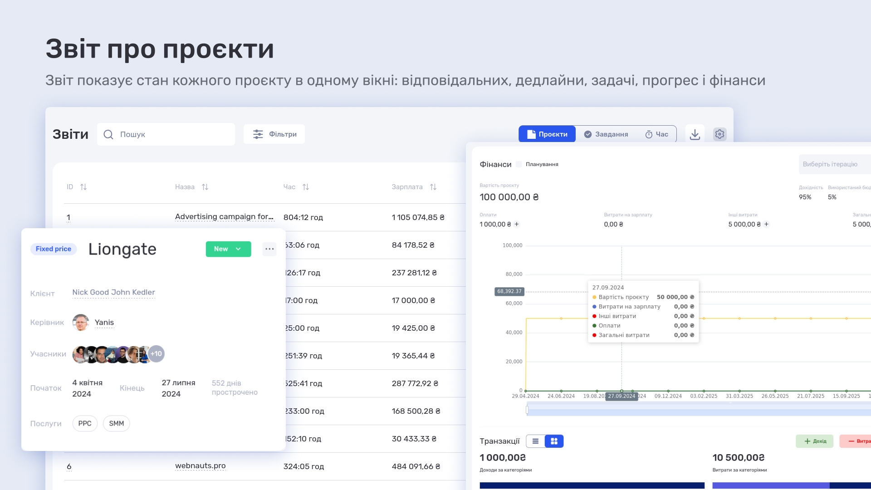The width and height of the screenshot is (871, 490).
Task: Open the New status dropdown on Liongate
Action: [x=228, y=249]
